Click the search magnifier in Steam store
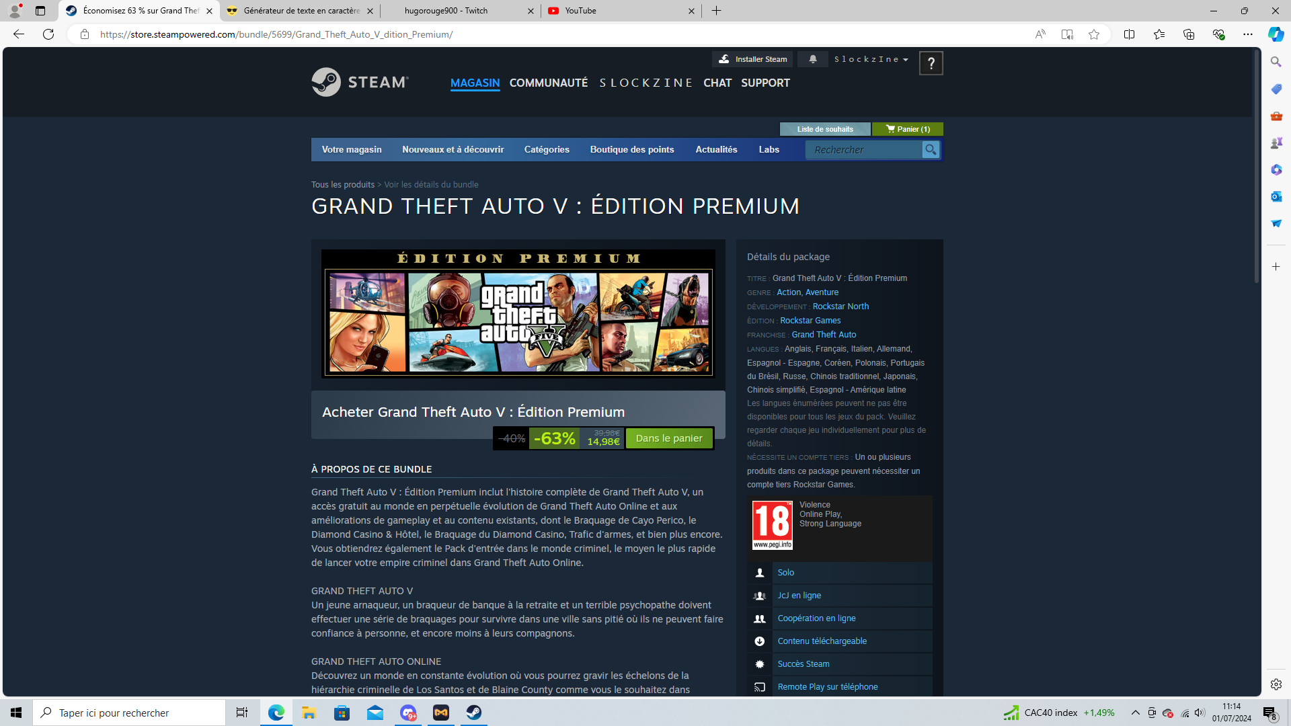 (931, 150)
